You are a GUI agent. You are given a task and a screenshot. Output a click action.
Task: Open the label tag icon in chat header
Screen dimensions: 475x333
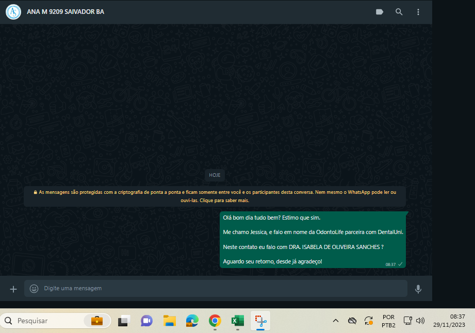[x=380, y=12]
